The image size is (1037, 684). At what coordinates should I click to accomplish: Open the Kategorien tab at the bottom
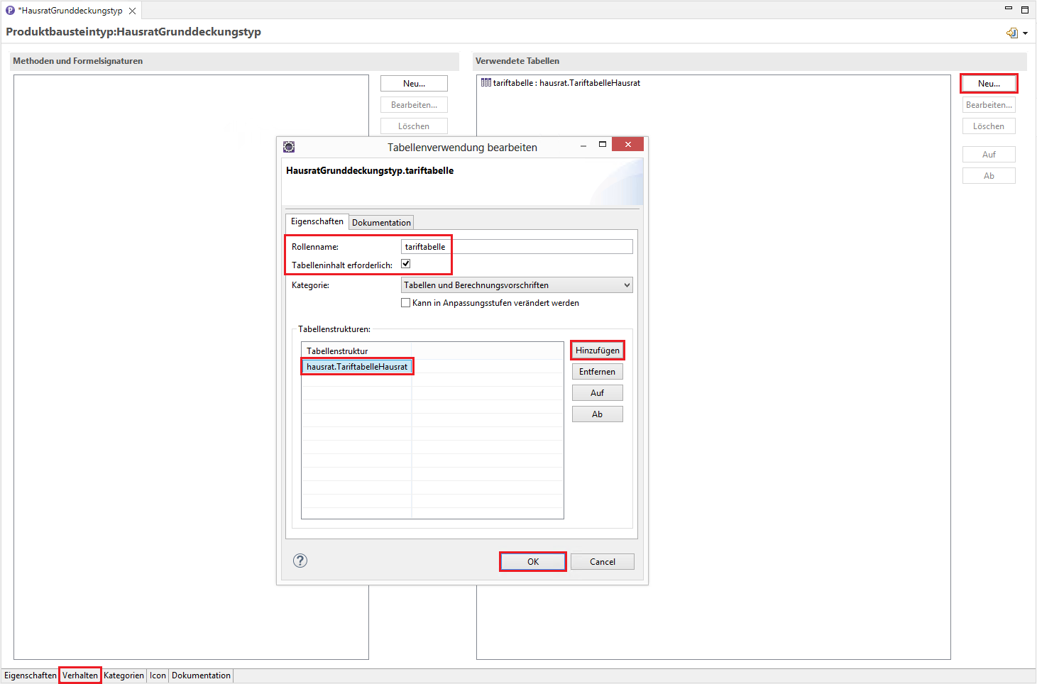click(x=124, y=675)
